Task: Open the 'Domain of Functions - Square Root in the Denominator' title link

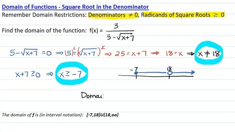Action: (x=75, y=7)
